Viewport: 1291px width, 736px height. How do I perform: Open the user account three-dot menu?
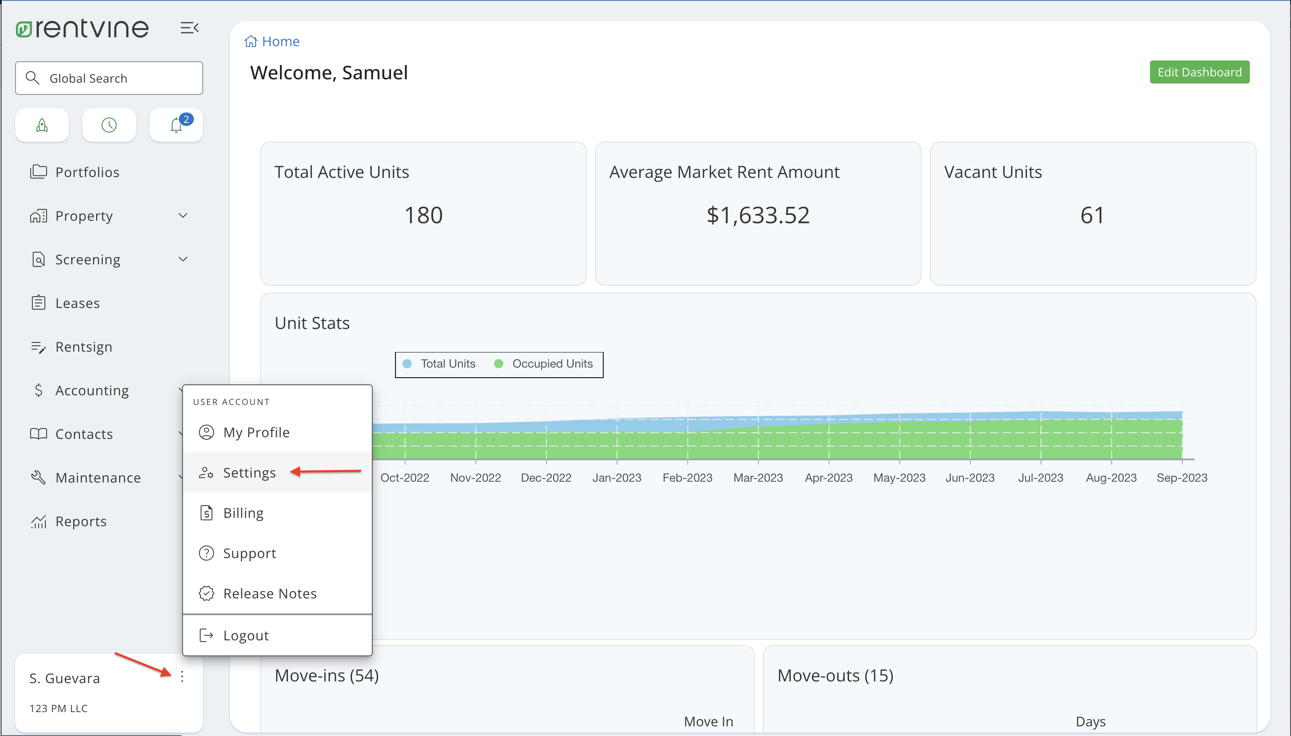182,677
